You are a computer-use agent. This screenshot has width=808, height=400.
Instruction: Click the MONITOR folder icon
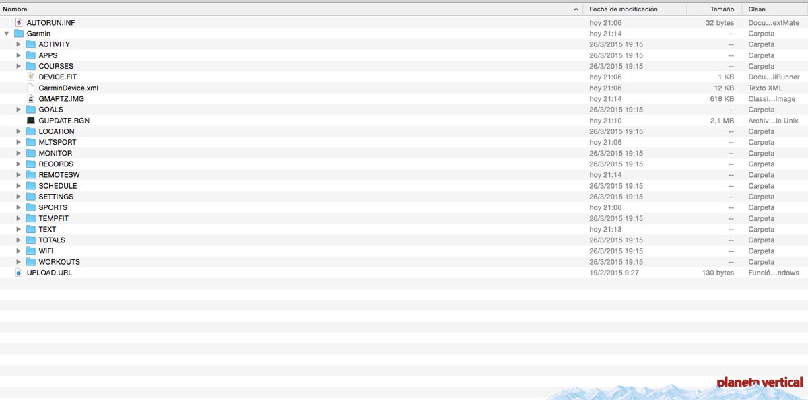[x=31, y=153]
